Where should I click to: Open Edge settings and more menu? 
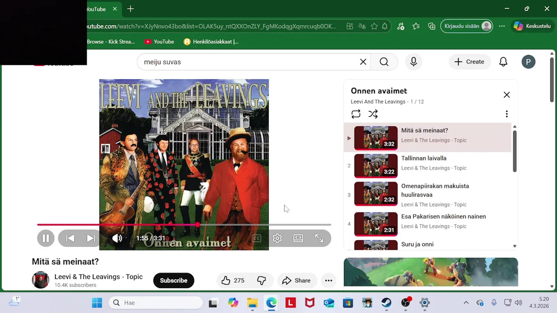(x=502, y=26)
